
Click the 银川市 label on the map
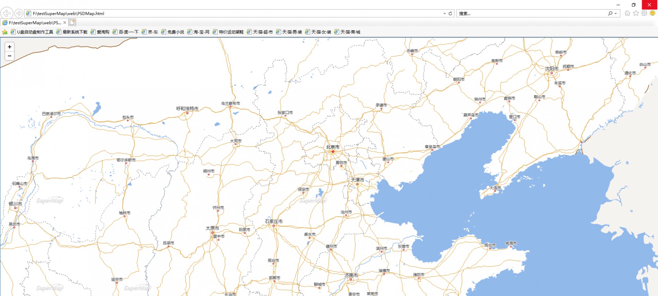(15, 204)
